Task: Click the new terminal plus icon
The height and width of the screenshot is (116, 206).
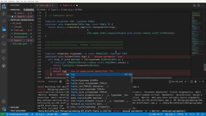Action: (185, 82)
